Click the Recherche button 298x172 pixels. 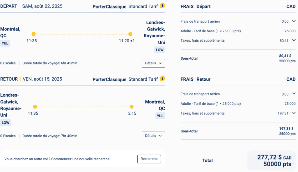[149, 159]
